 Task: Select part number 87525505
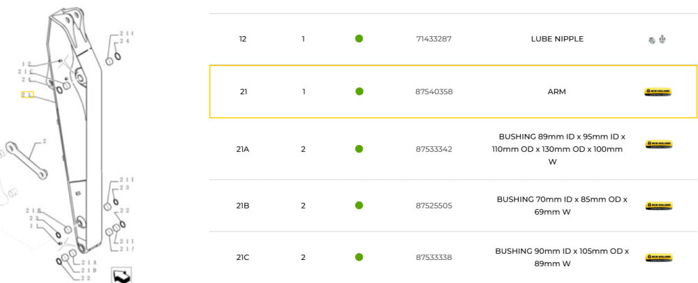click(x=434, y=206)
